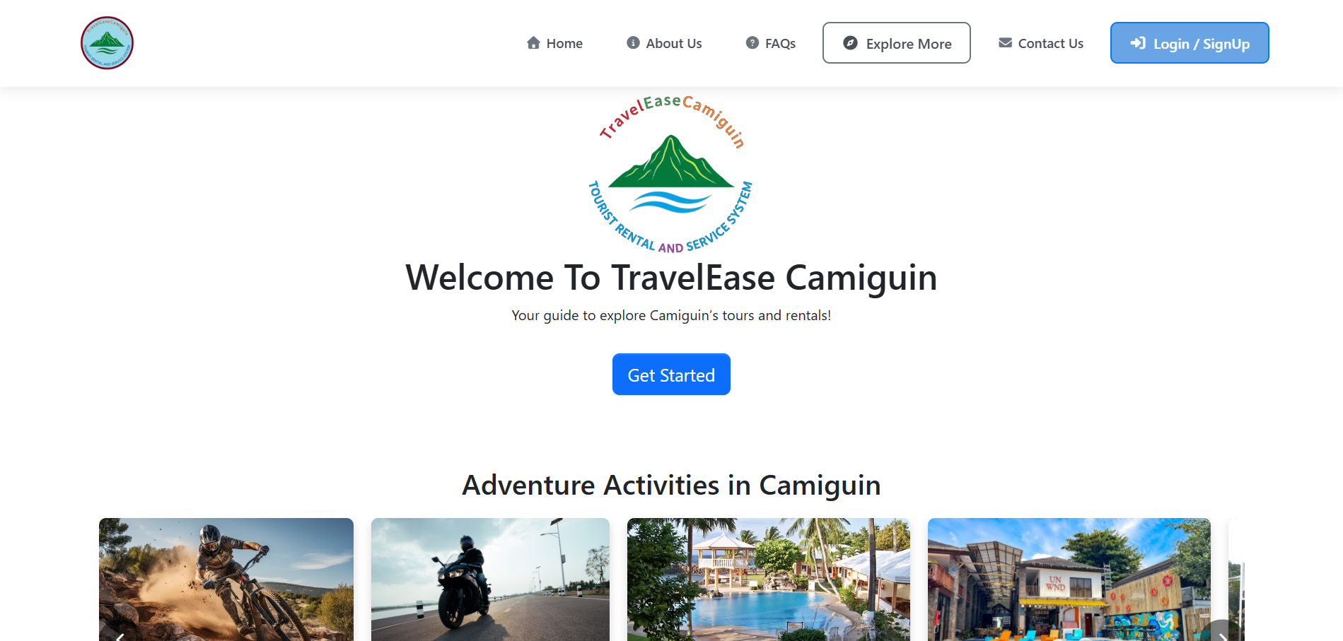Click the sign-in arrow icon on Login
Image resolution: width=1343 pixels, height=641 pixels.
pyautogui.click(x=1138, y=43)
